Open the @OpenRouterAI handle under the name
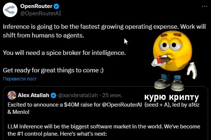This screenshot has height=140, width=211. 41,13
